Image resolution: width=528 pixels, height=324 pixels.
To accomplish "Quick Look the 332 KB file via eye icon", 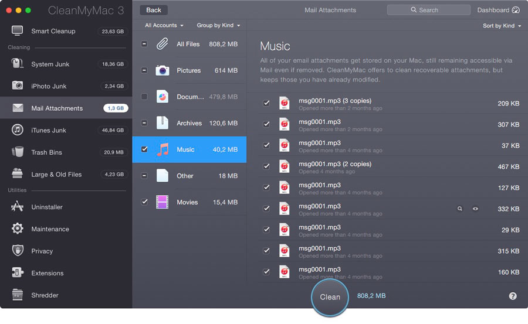I will click(475, 209).
